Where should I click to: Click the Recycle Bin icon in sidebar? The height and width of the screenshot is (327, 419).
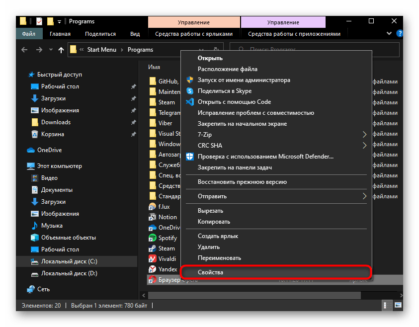[35, 134]
